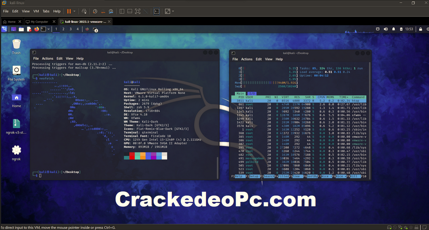Viewport: 429px width, 230px height.
Task: Send Ctrl+Alt+Del to the virtual machine
Action: (x=84, y=11)
